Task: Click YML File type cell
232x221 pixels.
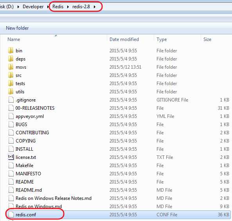Action: click(x=165, y=116)
